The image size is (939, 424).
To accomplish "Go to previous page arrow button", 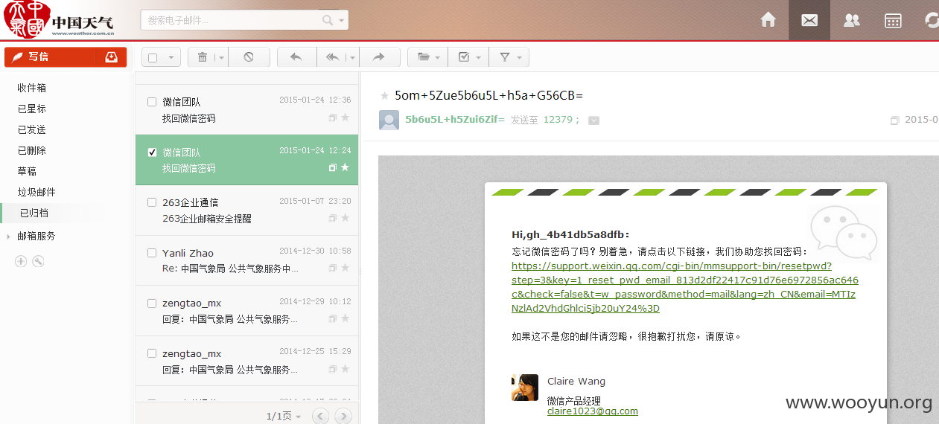I will pos(320,417).
